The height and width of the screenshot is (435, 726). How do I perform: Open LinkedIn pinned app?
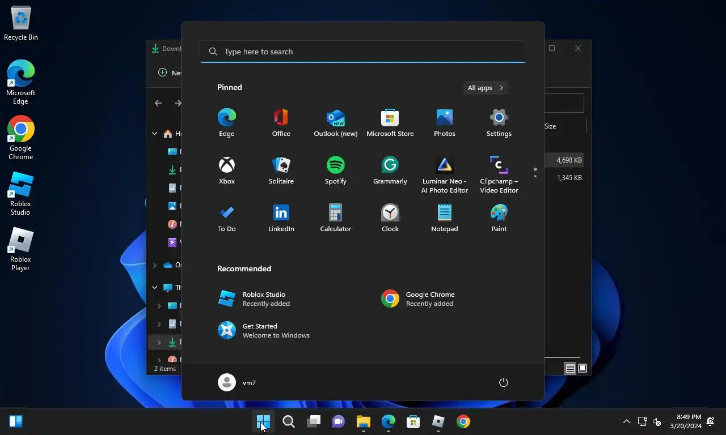point(281,218)
